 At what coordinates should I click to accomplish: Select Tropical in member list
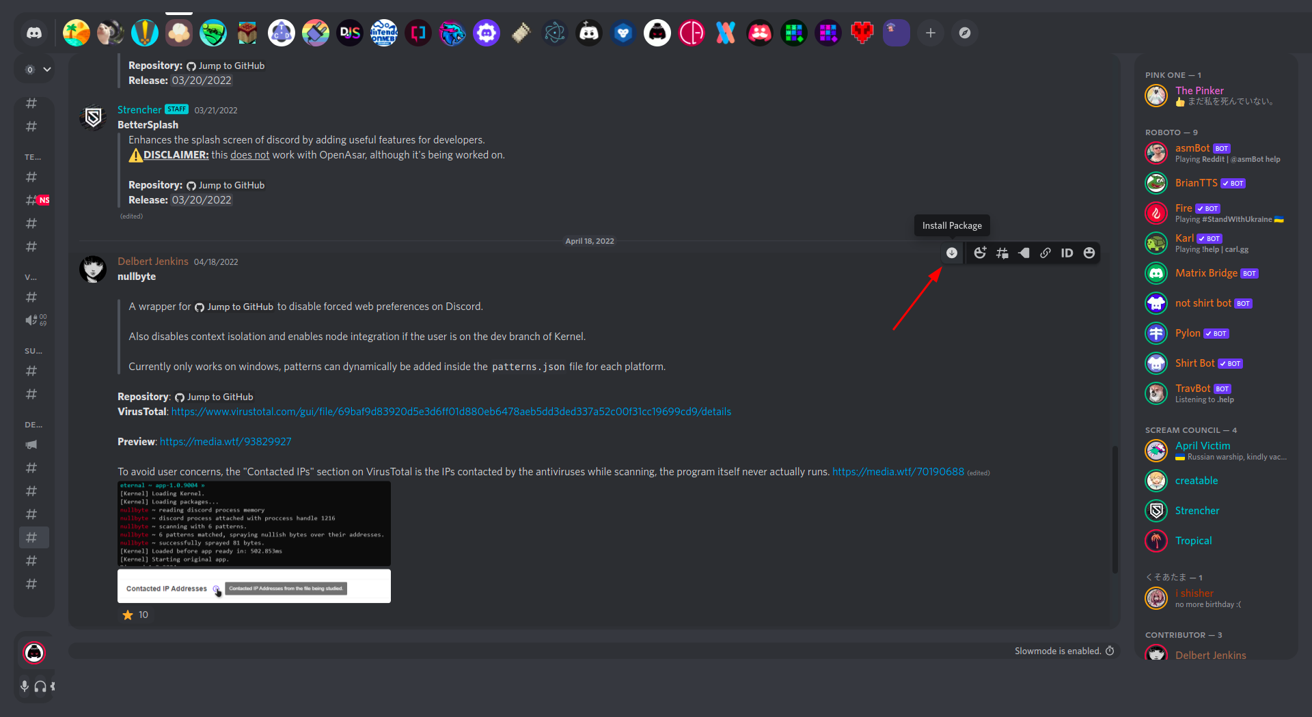click(x=1217, y=541)
